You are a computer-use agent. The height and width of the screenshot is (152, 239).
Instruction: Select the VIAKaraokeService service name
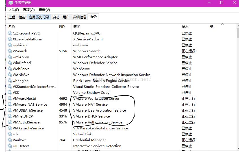tap(28, 128)
